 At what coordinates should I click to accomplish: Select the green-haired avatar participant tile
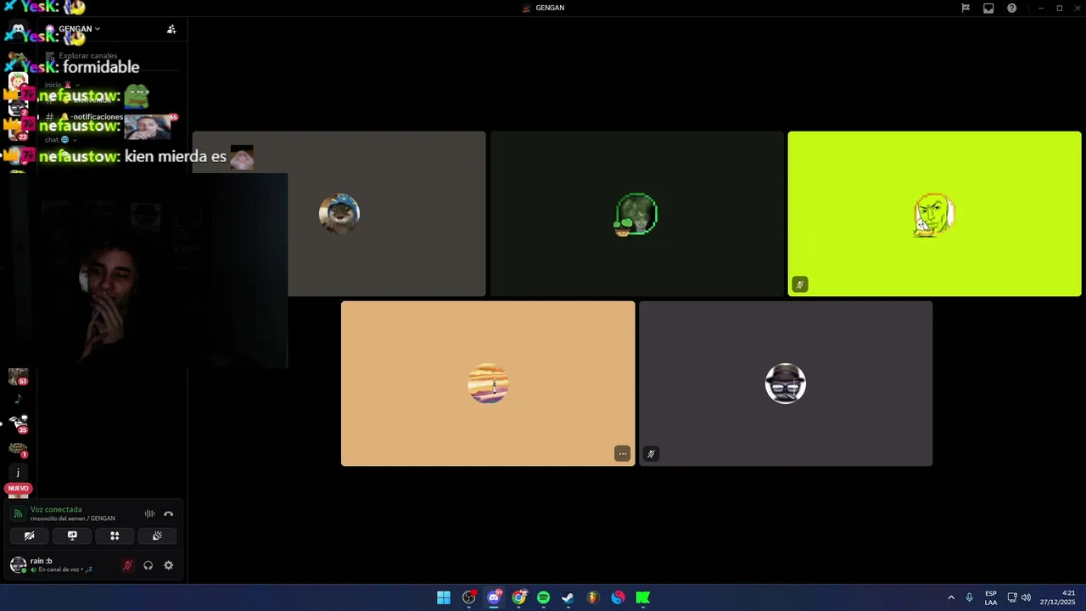(637, 214)
